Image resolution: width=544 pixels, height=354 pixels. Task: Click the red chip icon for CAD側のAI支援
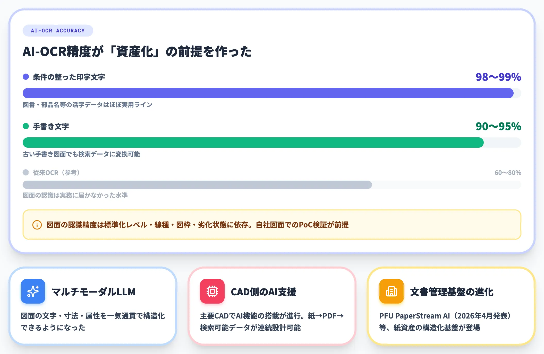pyautogui.click(x=212, y=291)
